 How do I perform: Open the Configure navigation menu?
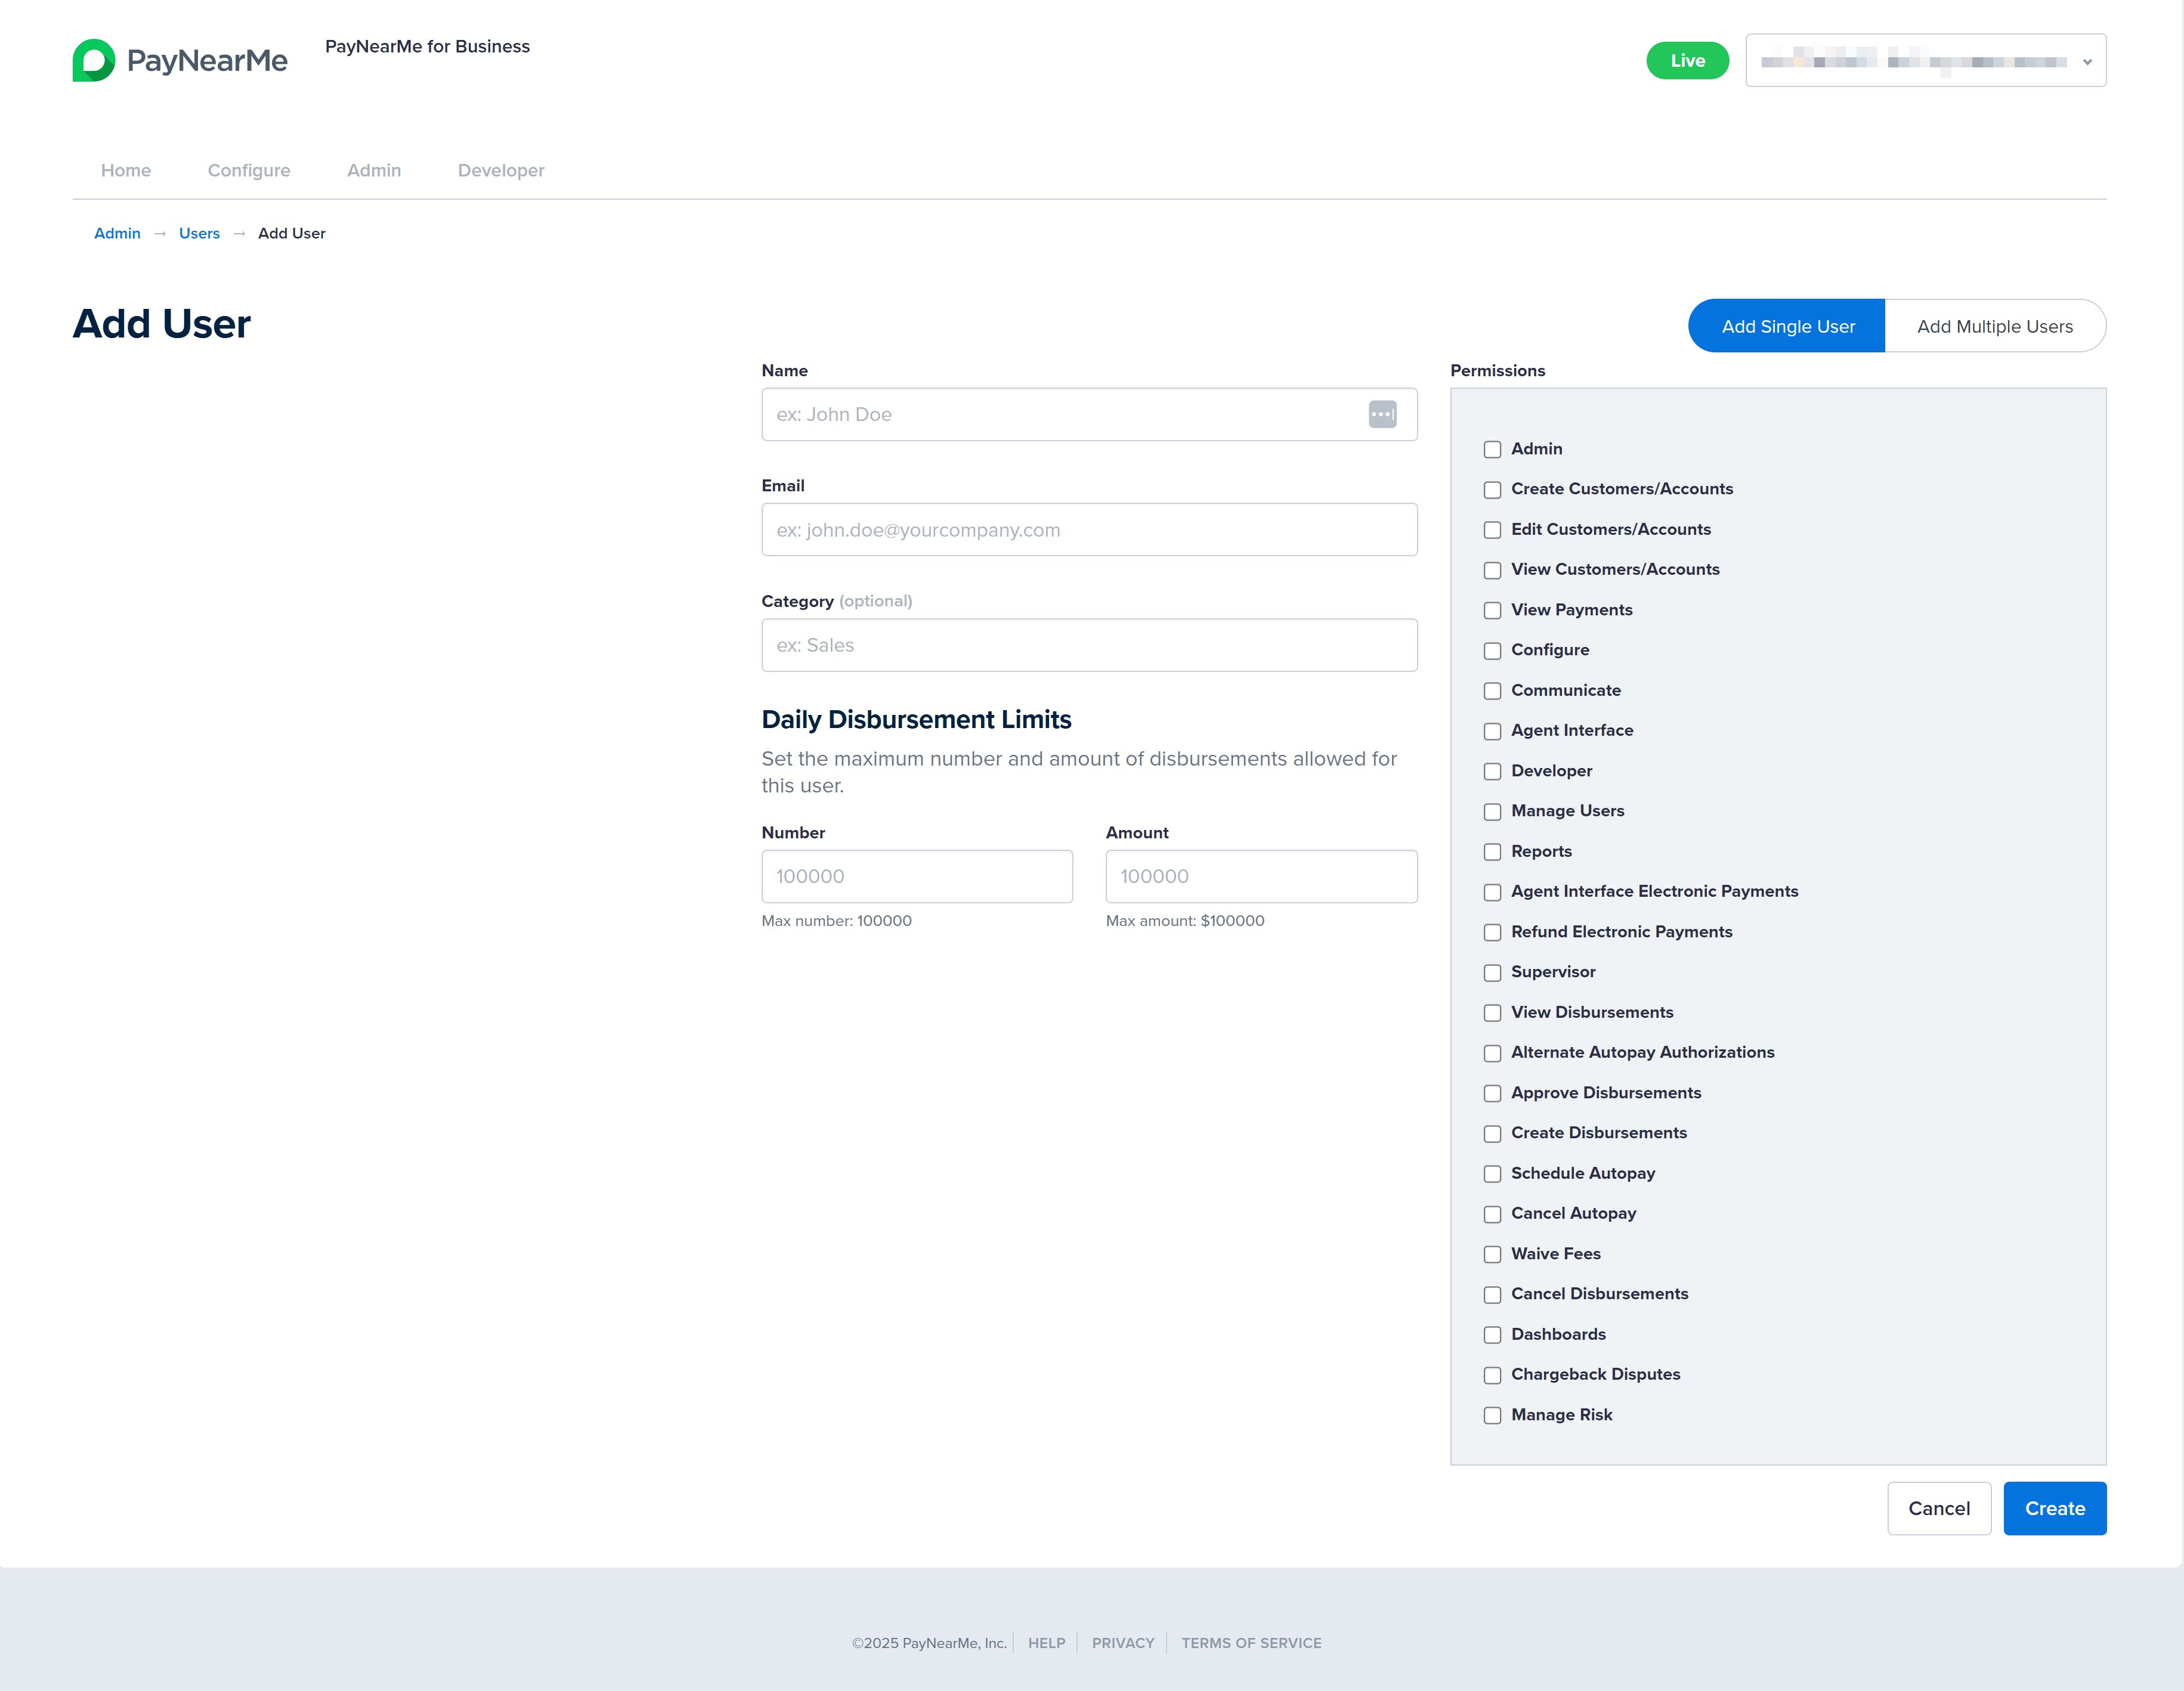click(249, 170)
